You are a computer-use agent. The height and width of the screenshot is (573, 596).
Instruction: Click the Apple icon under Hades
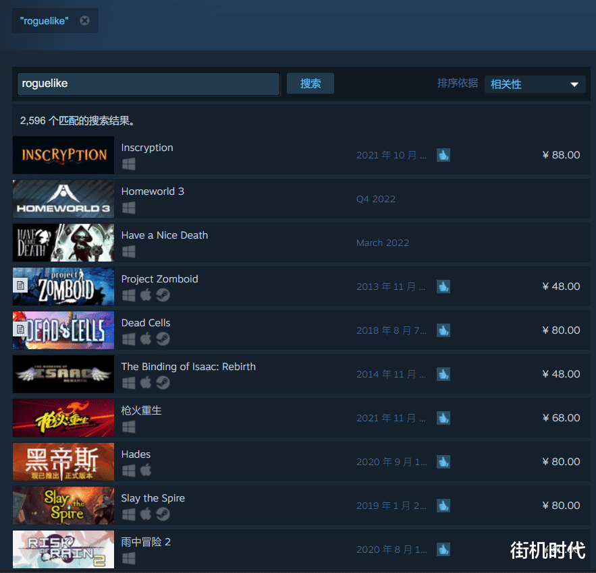click(x=146, y=470)
